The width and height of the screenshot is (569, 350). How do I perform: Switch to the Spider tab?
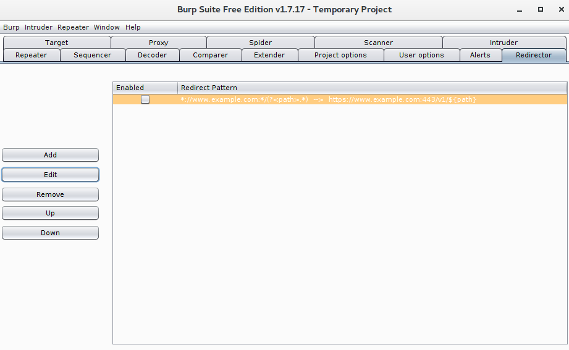(x=260, y=43)
